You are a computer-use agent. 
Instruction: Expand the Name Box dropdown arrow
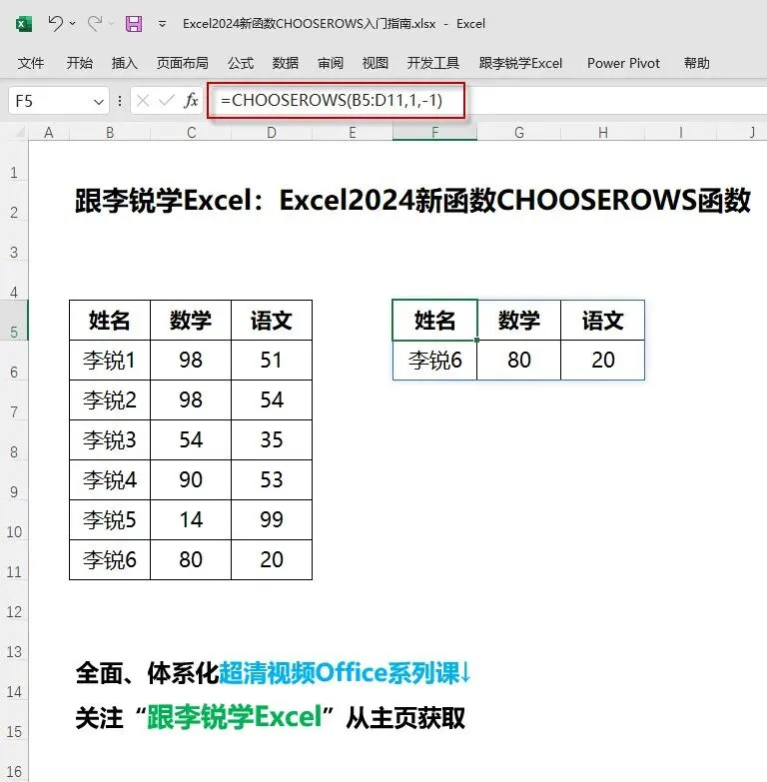(98, 102)
